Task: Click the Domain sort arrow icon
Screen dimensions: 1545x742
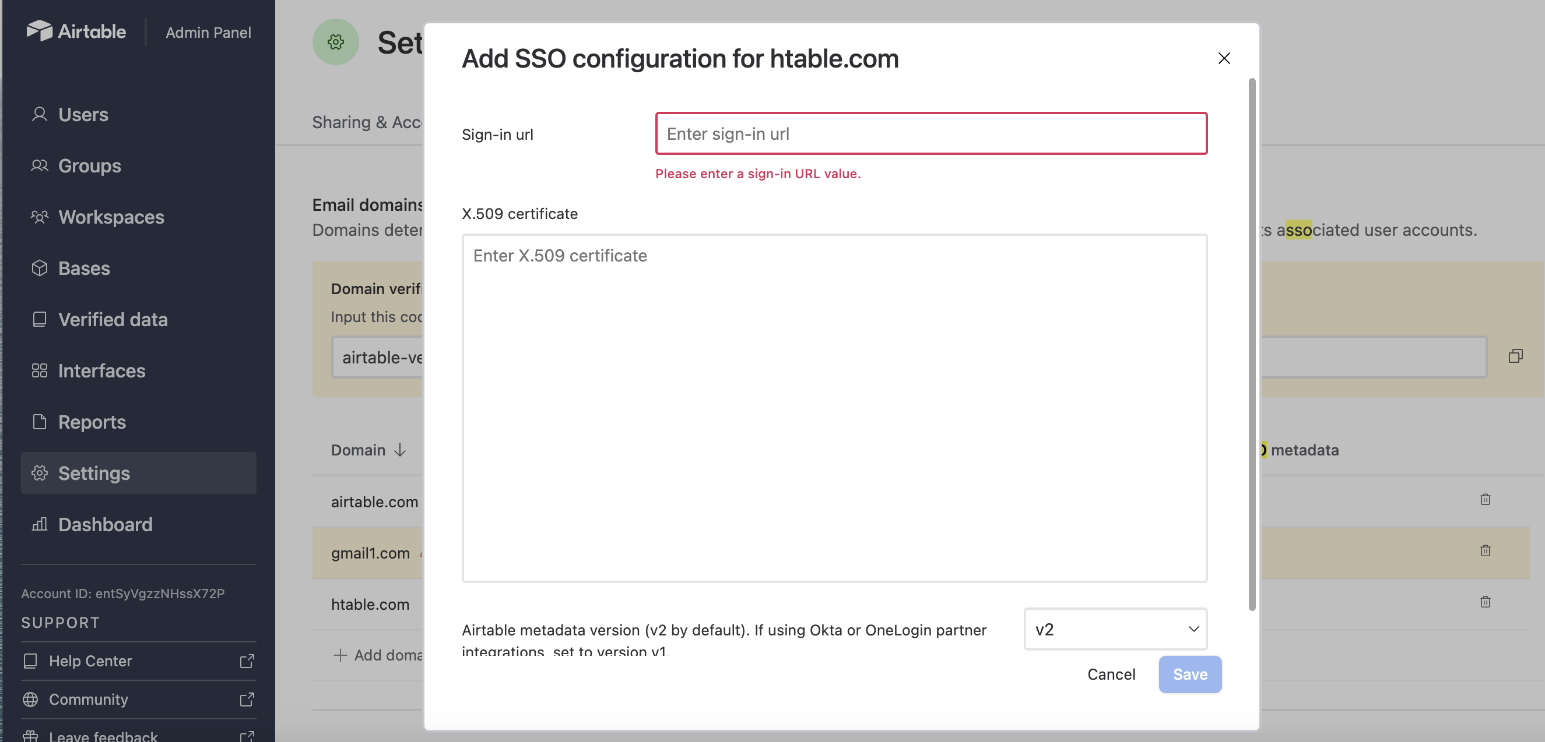Action: [400, 450]
